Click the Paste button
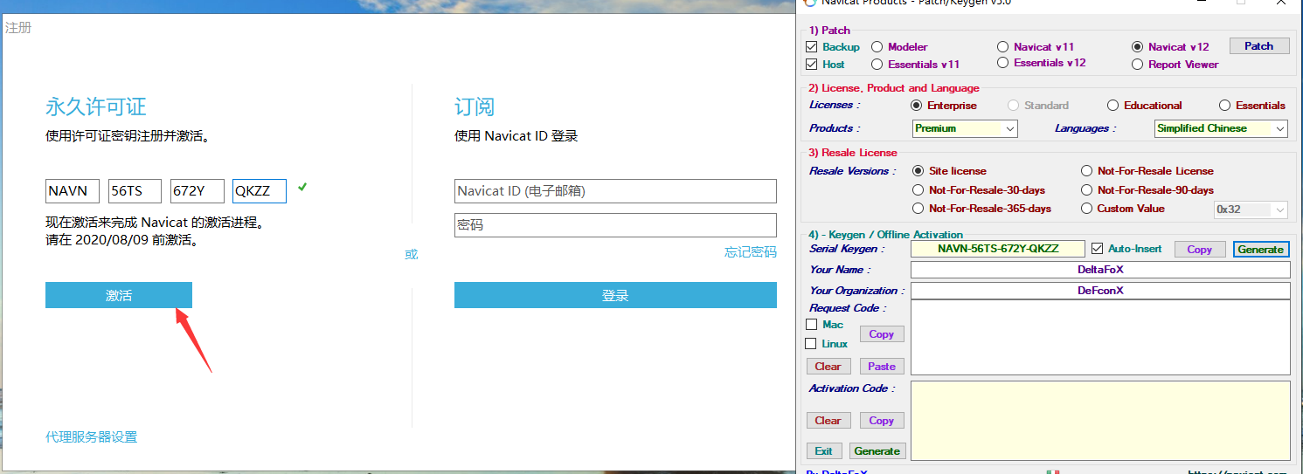1303x474 pixels. [x=882, y=367]
